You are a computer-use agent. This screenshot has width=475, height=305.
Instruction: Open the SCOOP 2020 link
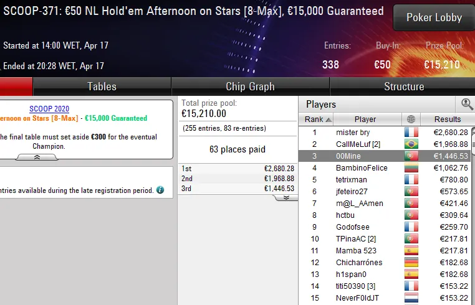pyautogui.click(x=49, y=109)
